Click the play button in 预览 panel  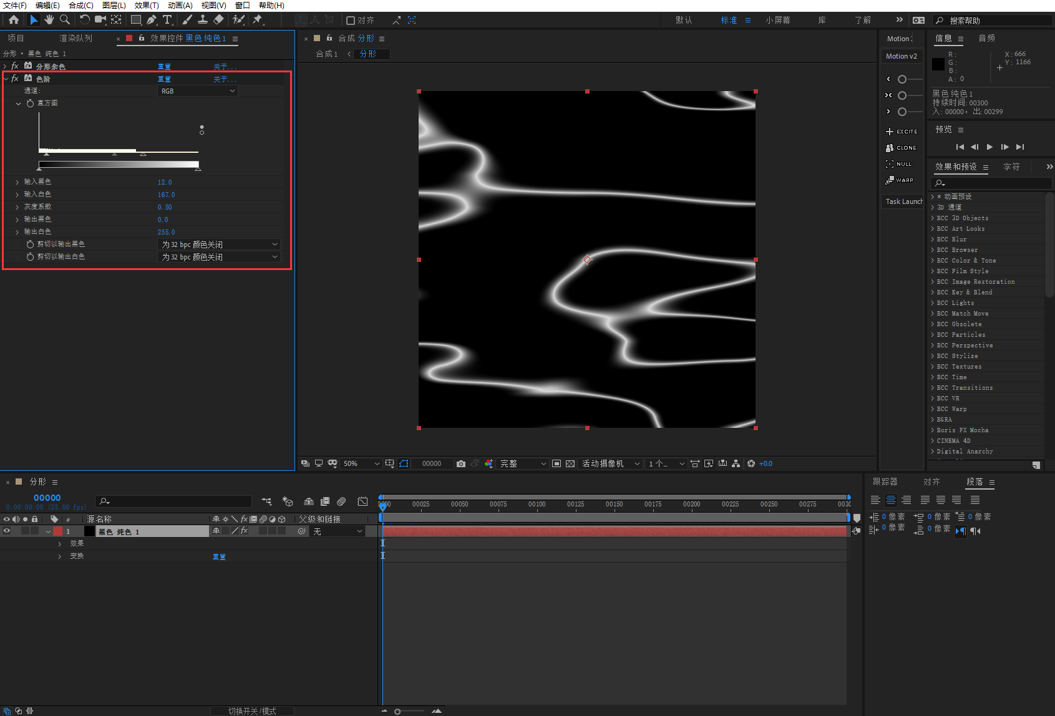coord(989,147)
